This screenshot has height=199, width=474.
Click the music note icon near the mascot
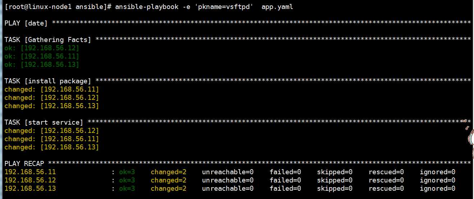[x=467, y=128]
